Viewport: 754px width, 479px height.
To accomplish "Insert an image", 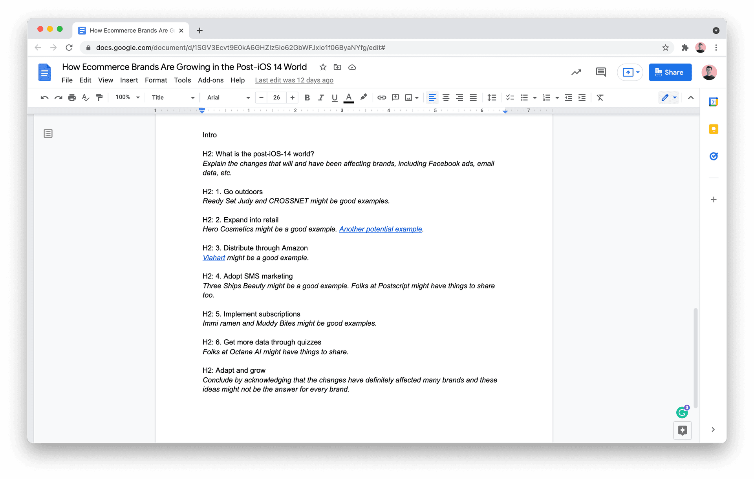I will [x=409, y=98].
